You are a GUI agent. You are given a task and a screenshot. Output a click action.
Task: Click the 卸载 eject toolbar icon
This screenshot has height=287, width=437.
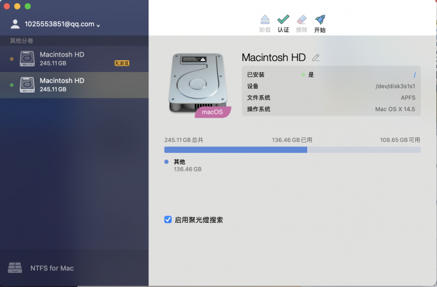coord(265,19)
